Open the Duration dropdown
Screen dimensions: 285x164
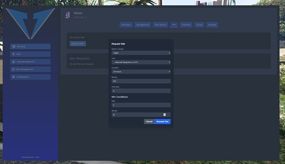pos(141,72)
